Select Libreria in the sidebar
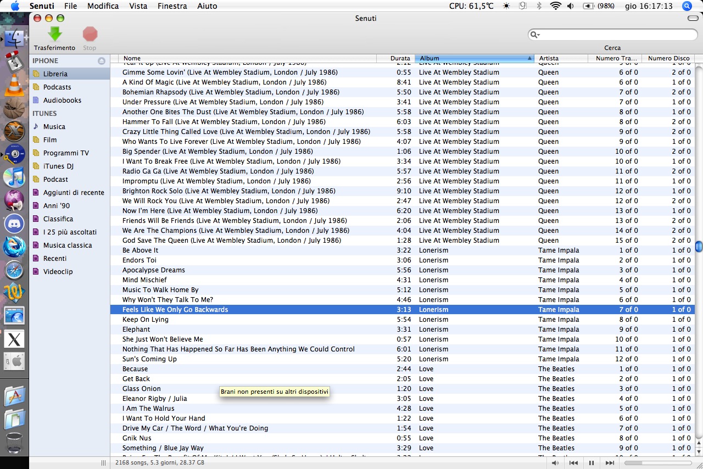 click(x=70, y=74)
